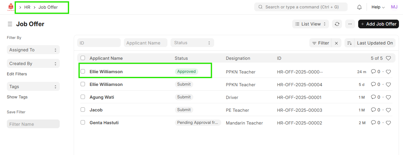The width and height of the screenshot is (403, 155).
Task: Open the three-dot more options menu
Action: [x=350, y=24]
